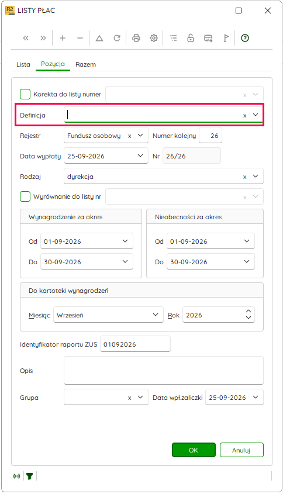This screenshot has width=283, height=494.
Task: Close the LISTY PŁAC window
Action: click(x=268, y=11)
